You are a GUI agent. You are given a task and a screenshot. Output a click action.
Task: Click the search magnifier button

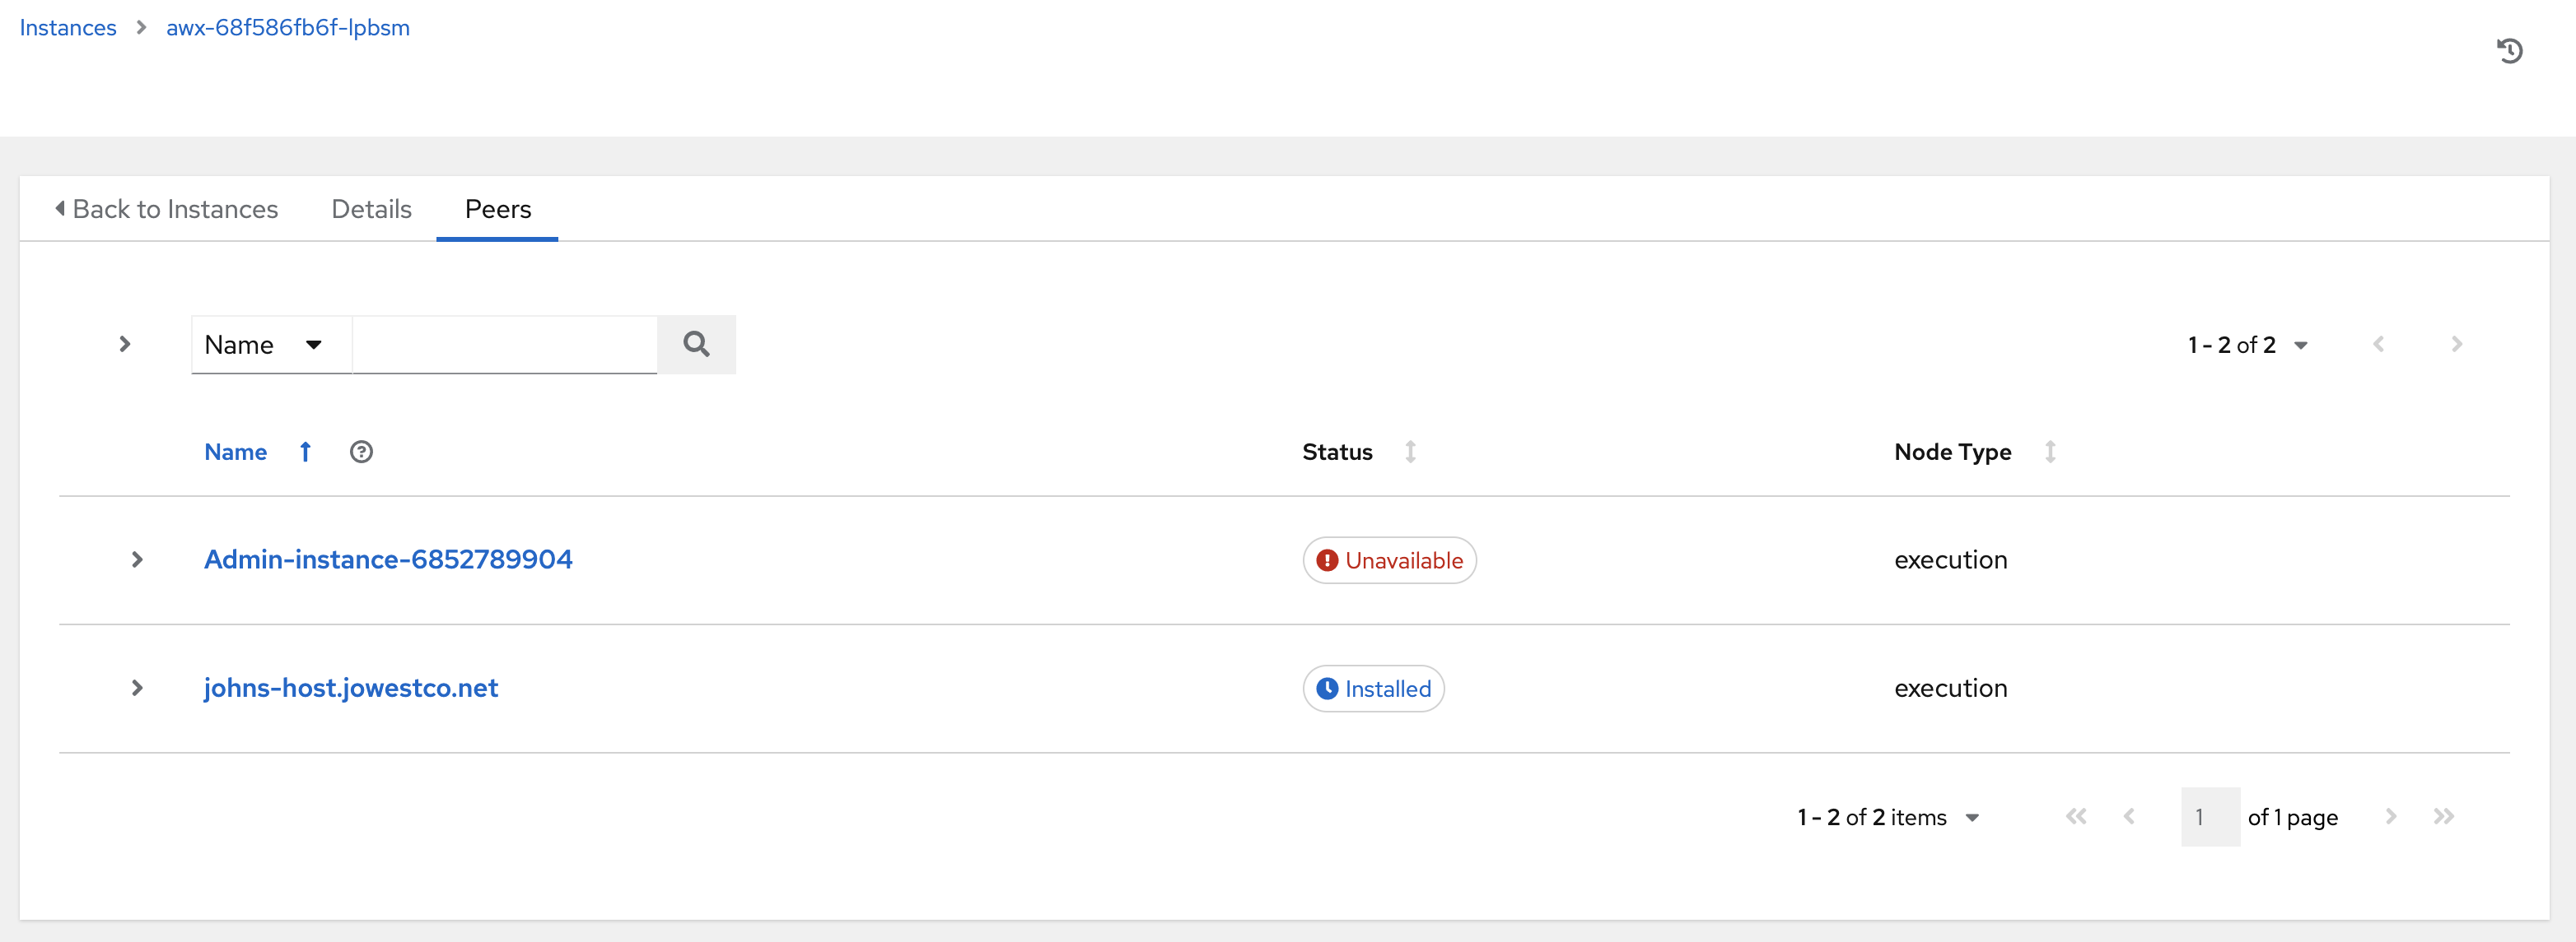point(696,345)
